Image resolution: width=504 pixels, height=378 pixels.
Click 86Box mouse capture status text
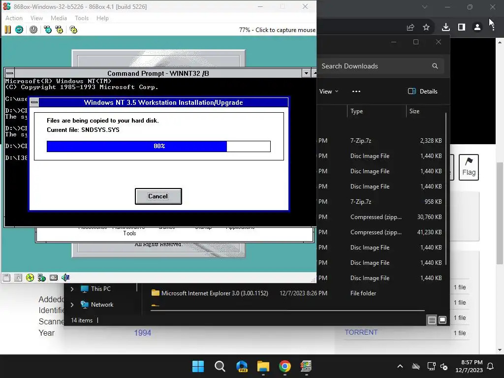click(x=277, y=30)
